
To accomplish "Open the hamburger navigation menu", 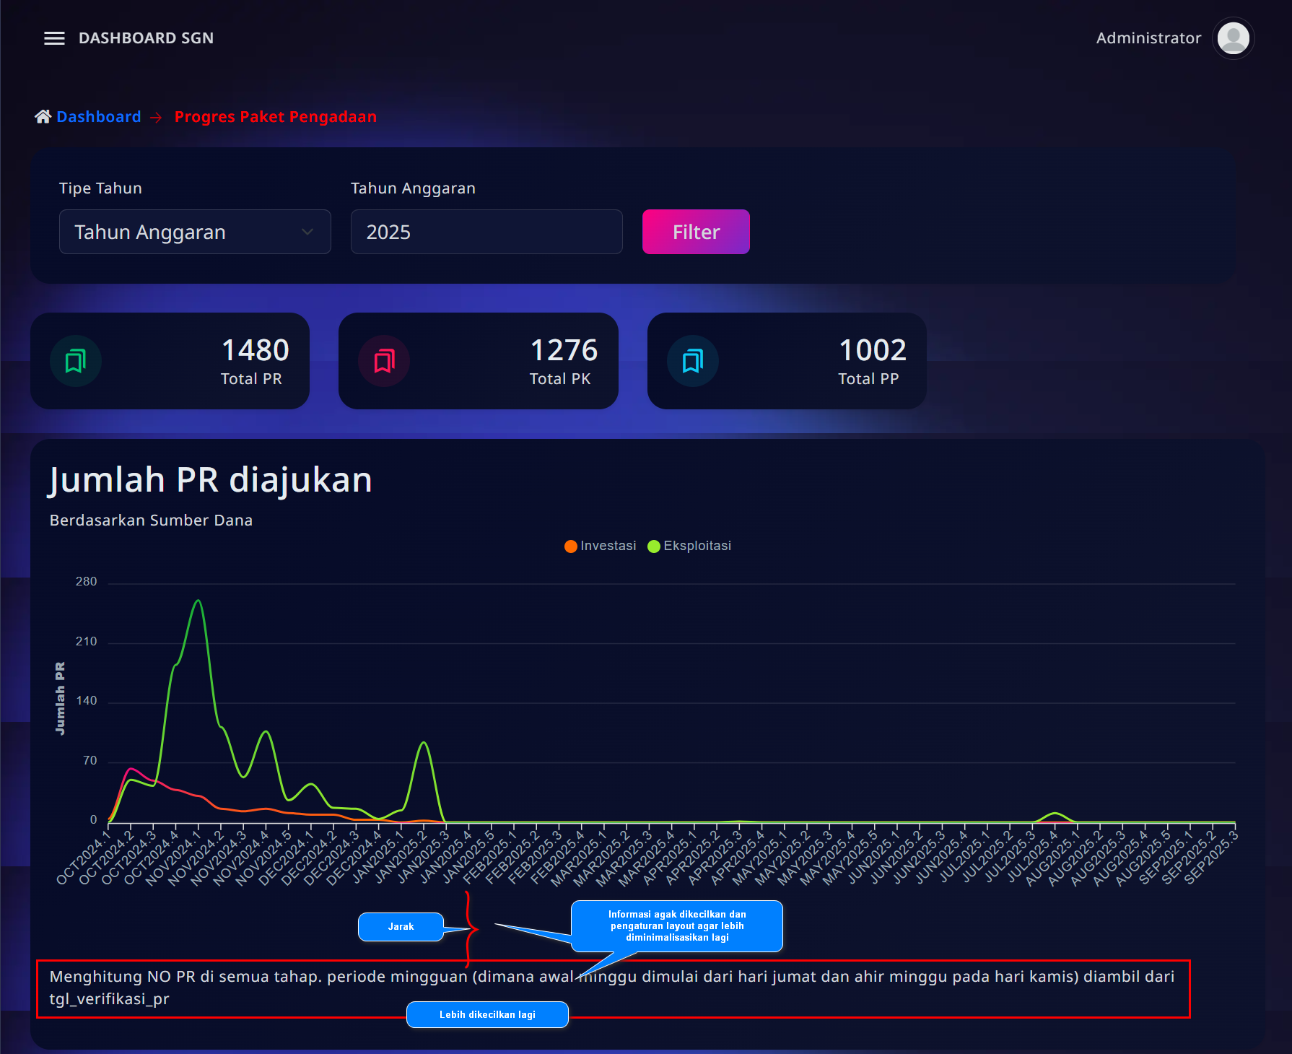I will (x=54, y=38).
